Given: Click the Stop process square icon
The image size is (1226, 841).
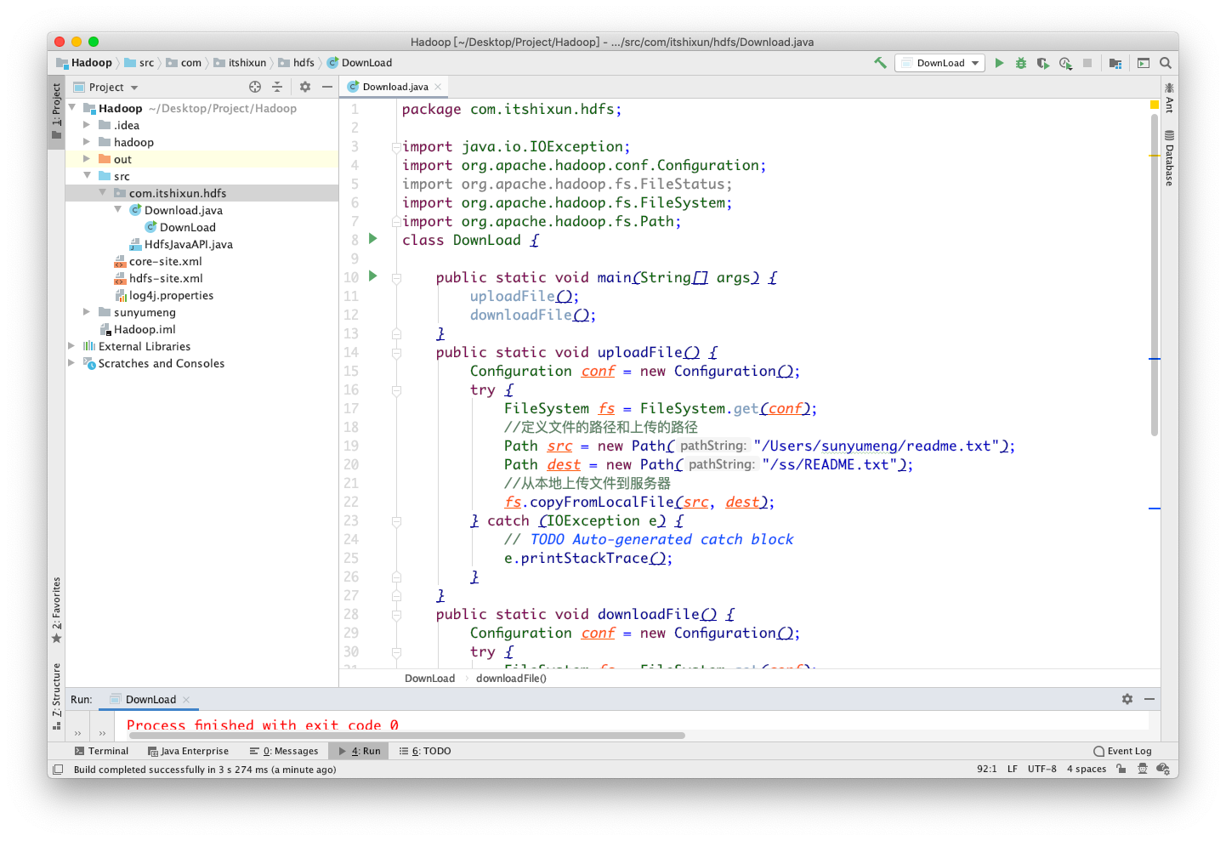Looking at the screenshot, I should [x=1087, y=63].
